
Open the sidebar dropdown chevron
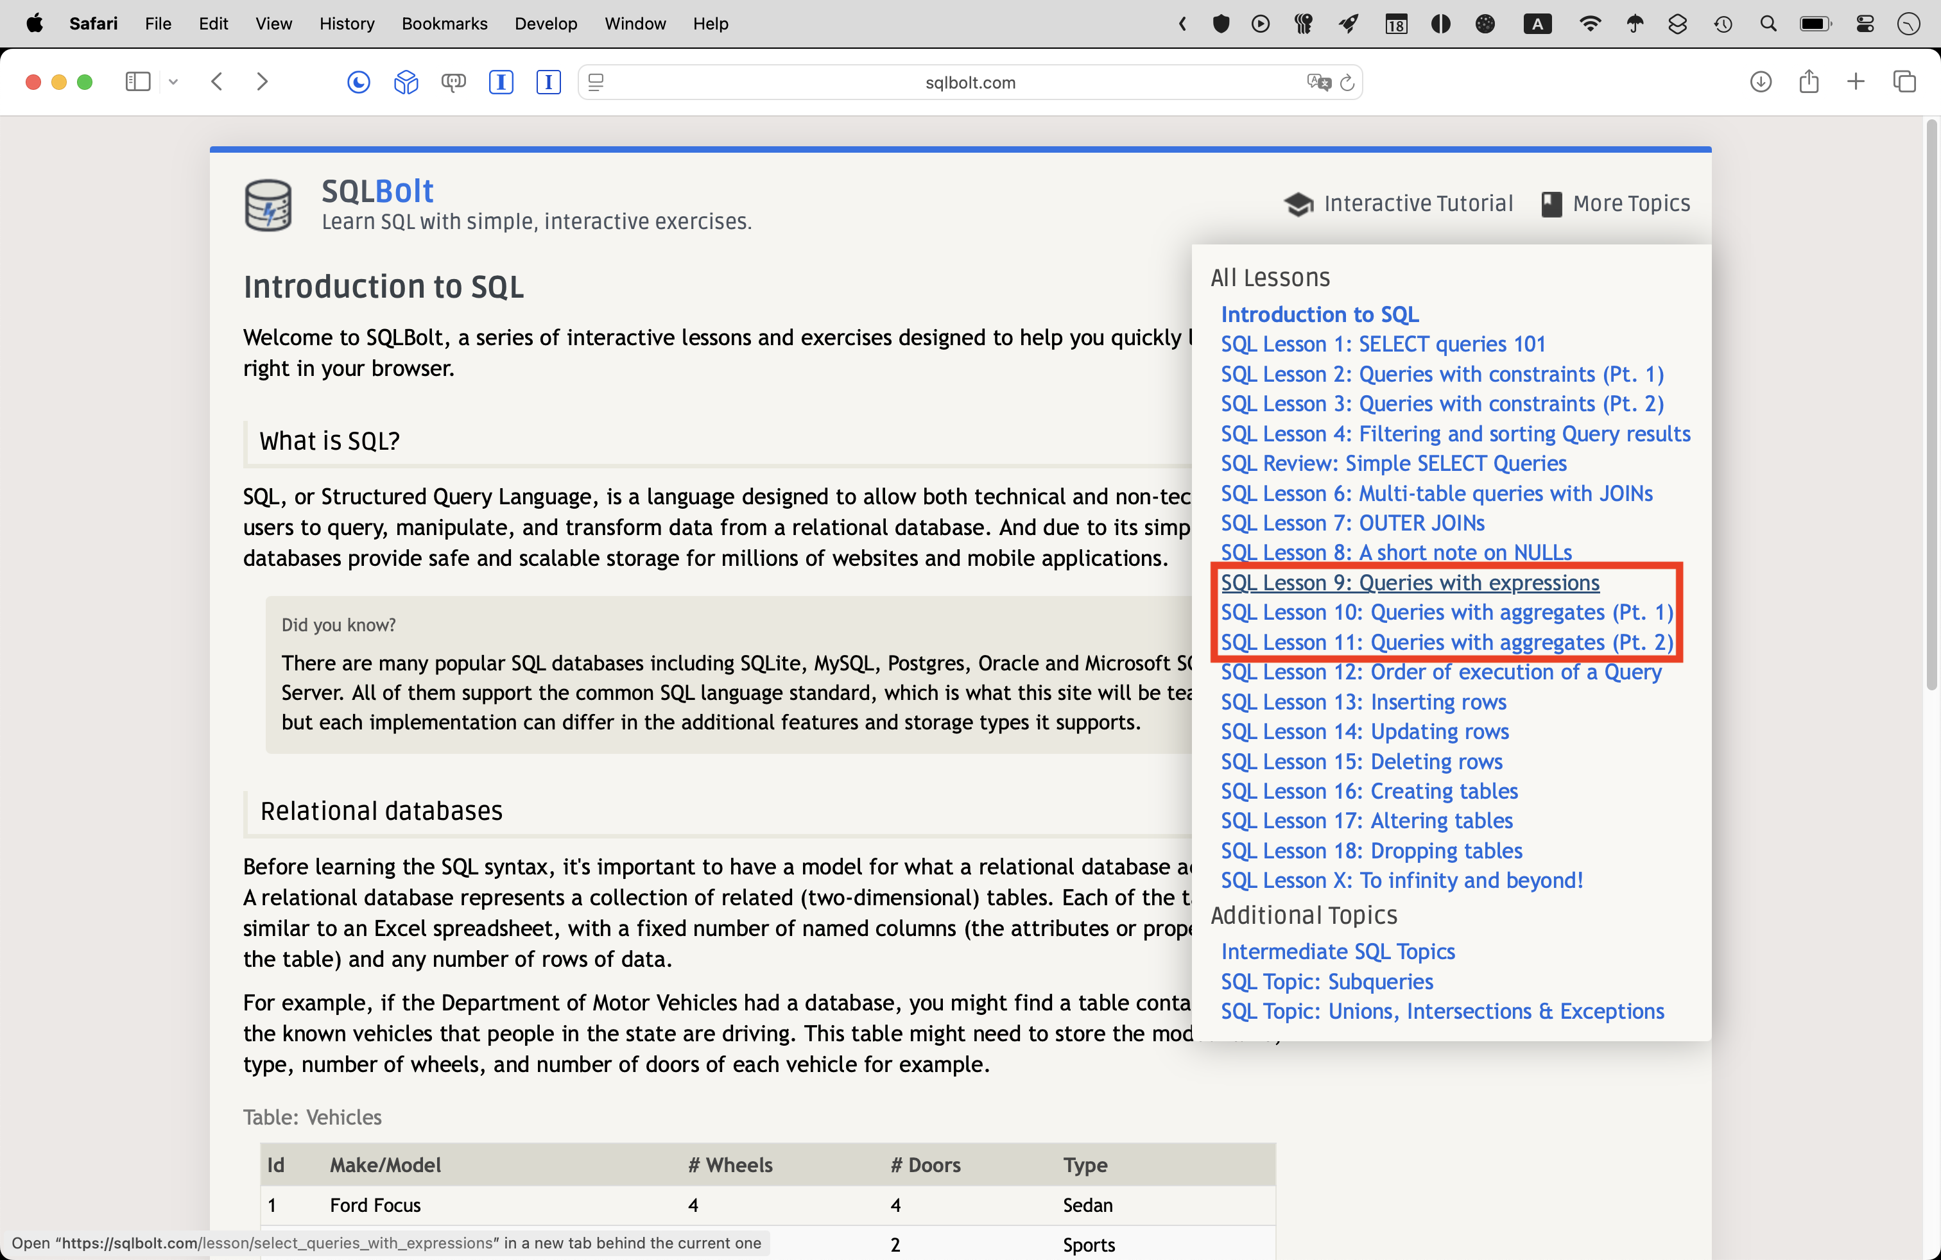173,81
